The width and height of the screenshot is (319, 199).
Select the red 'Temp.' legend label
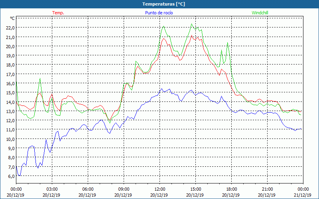click(x=58, y=13)
